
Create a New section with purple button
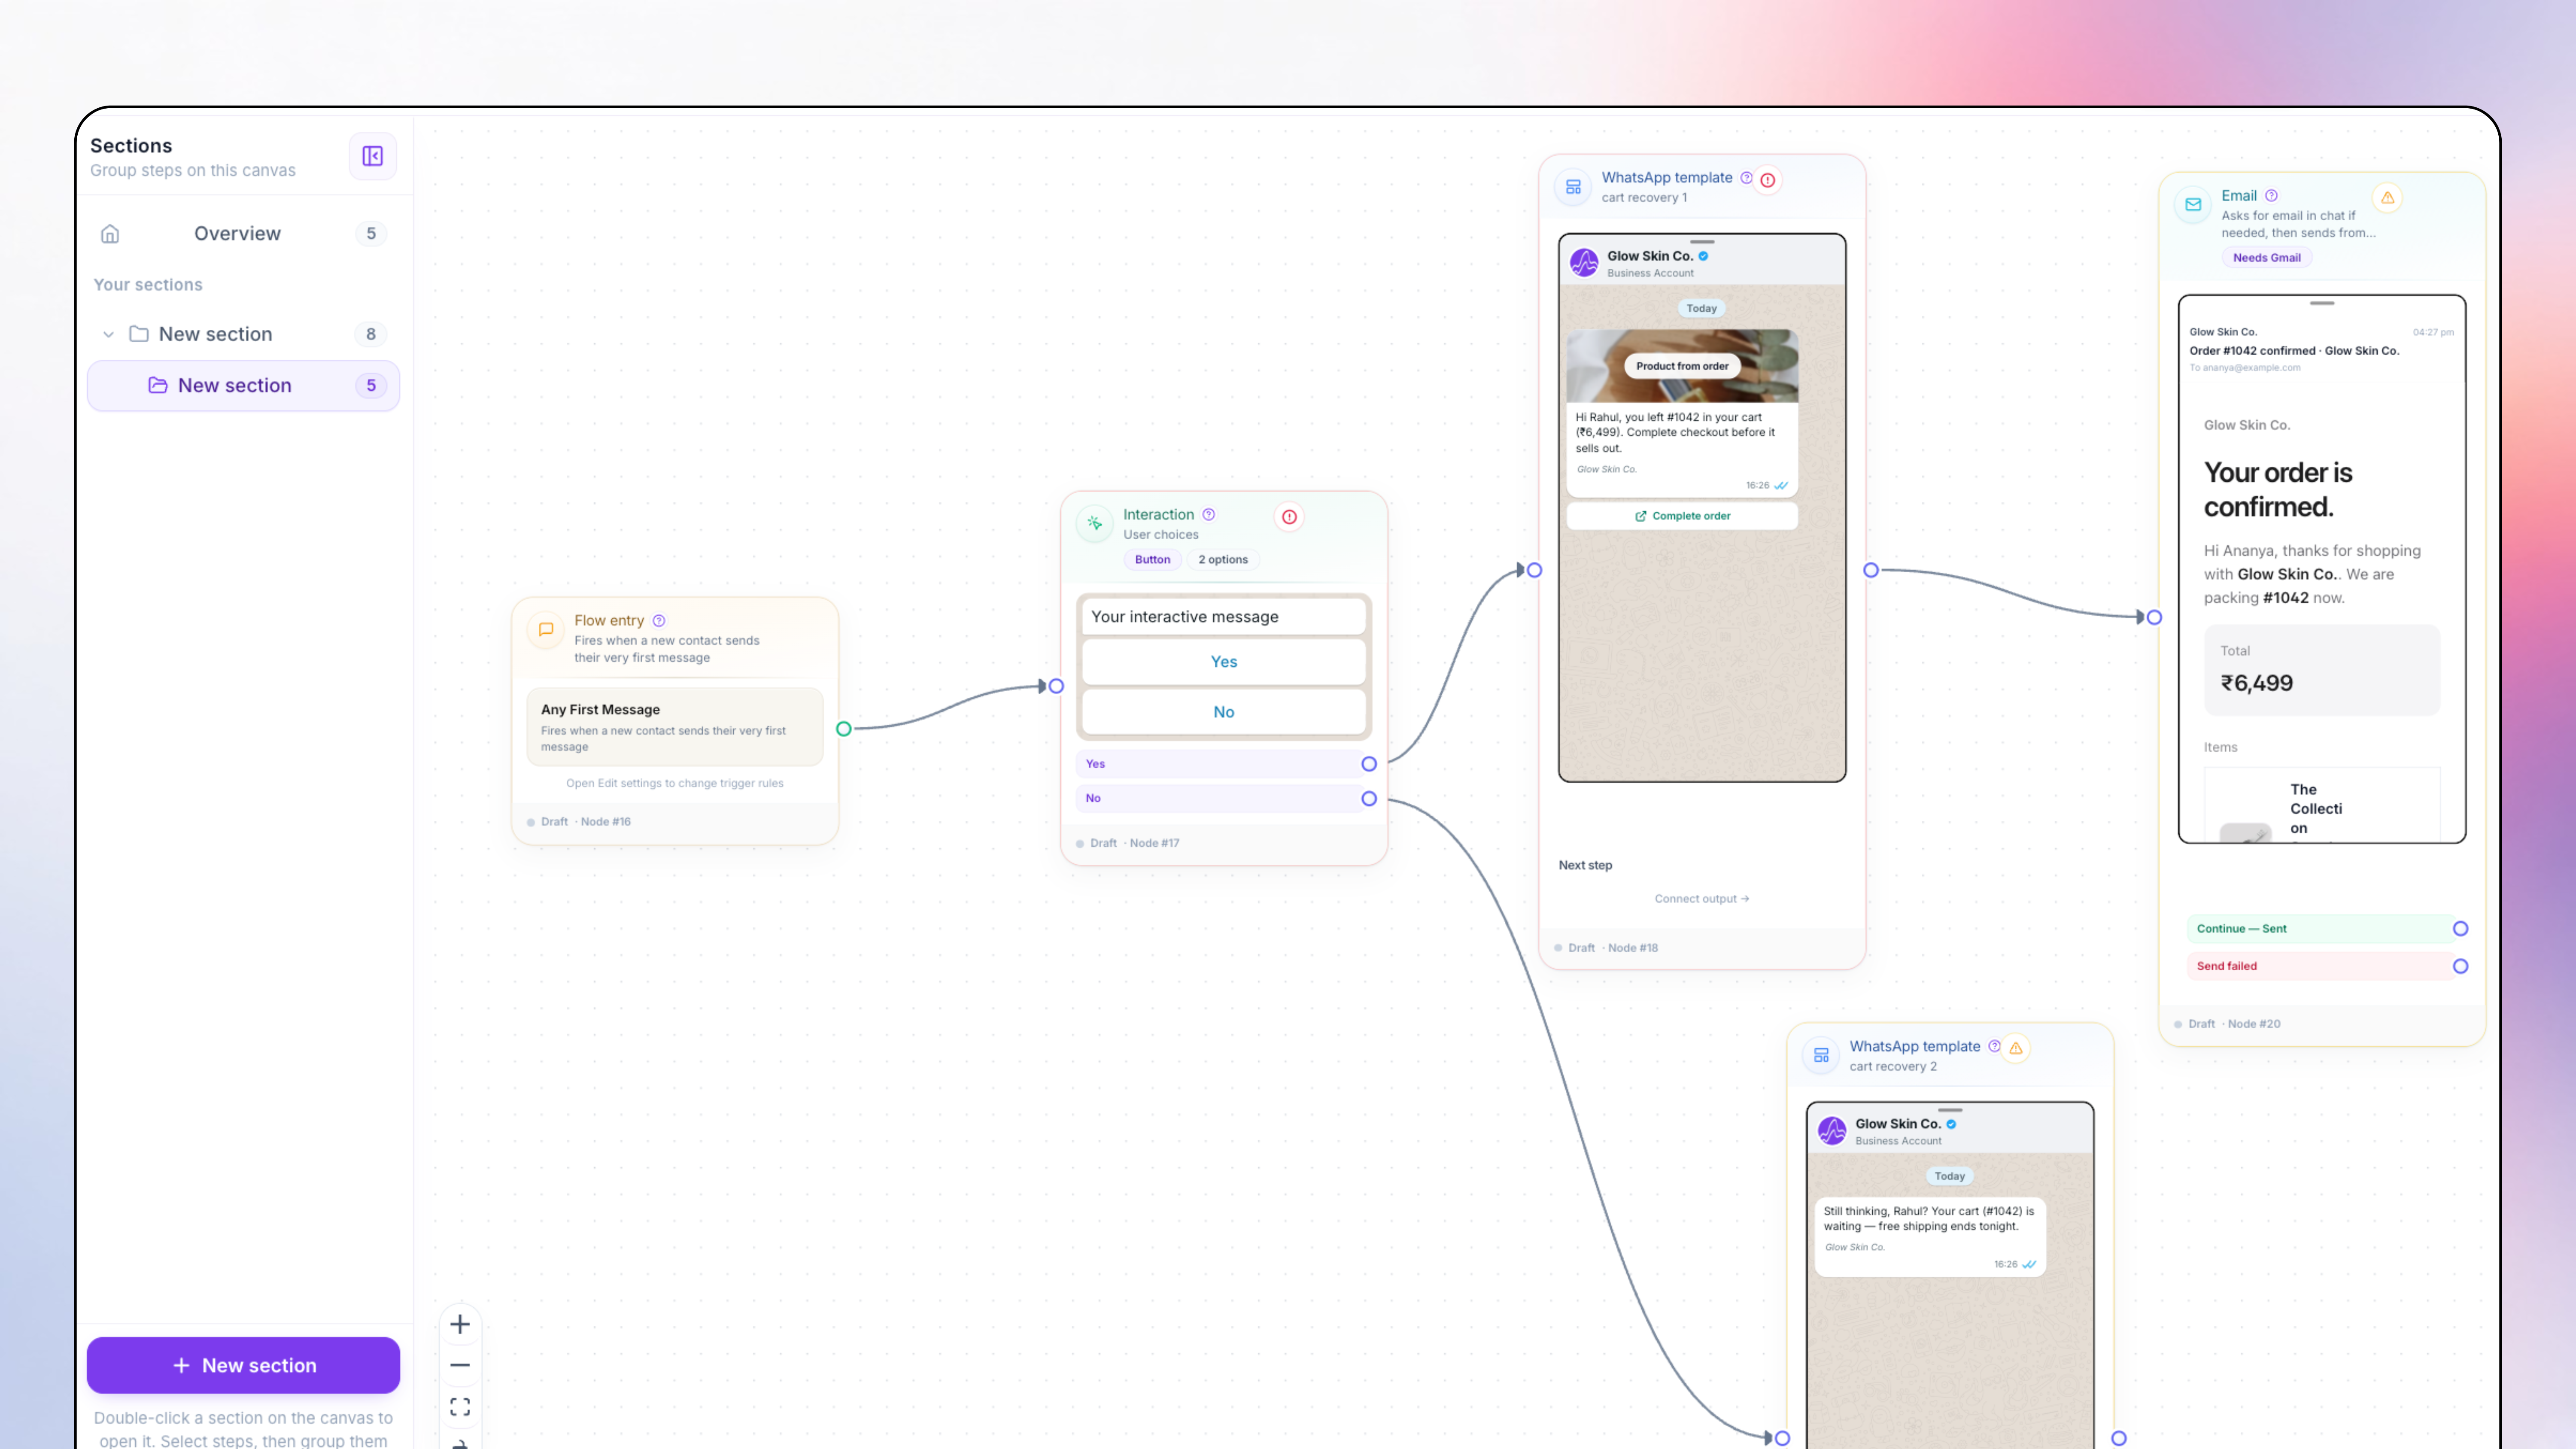(244, 1365)
